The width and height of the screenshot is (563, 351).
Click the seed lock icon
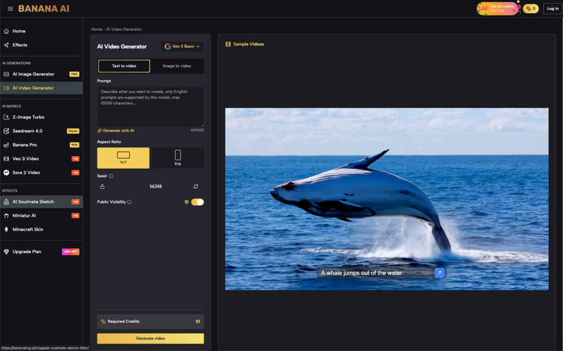coord(102,187)
